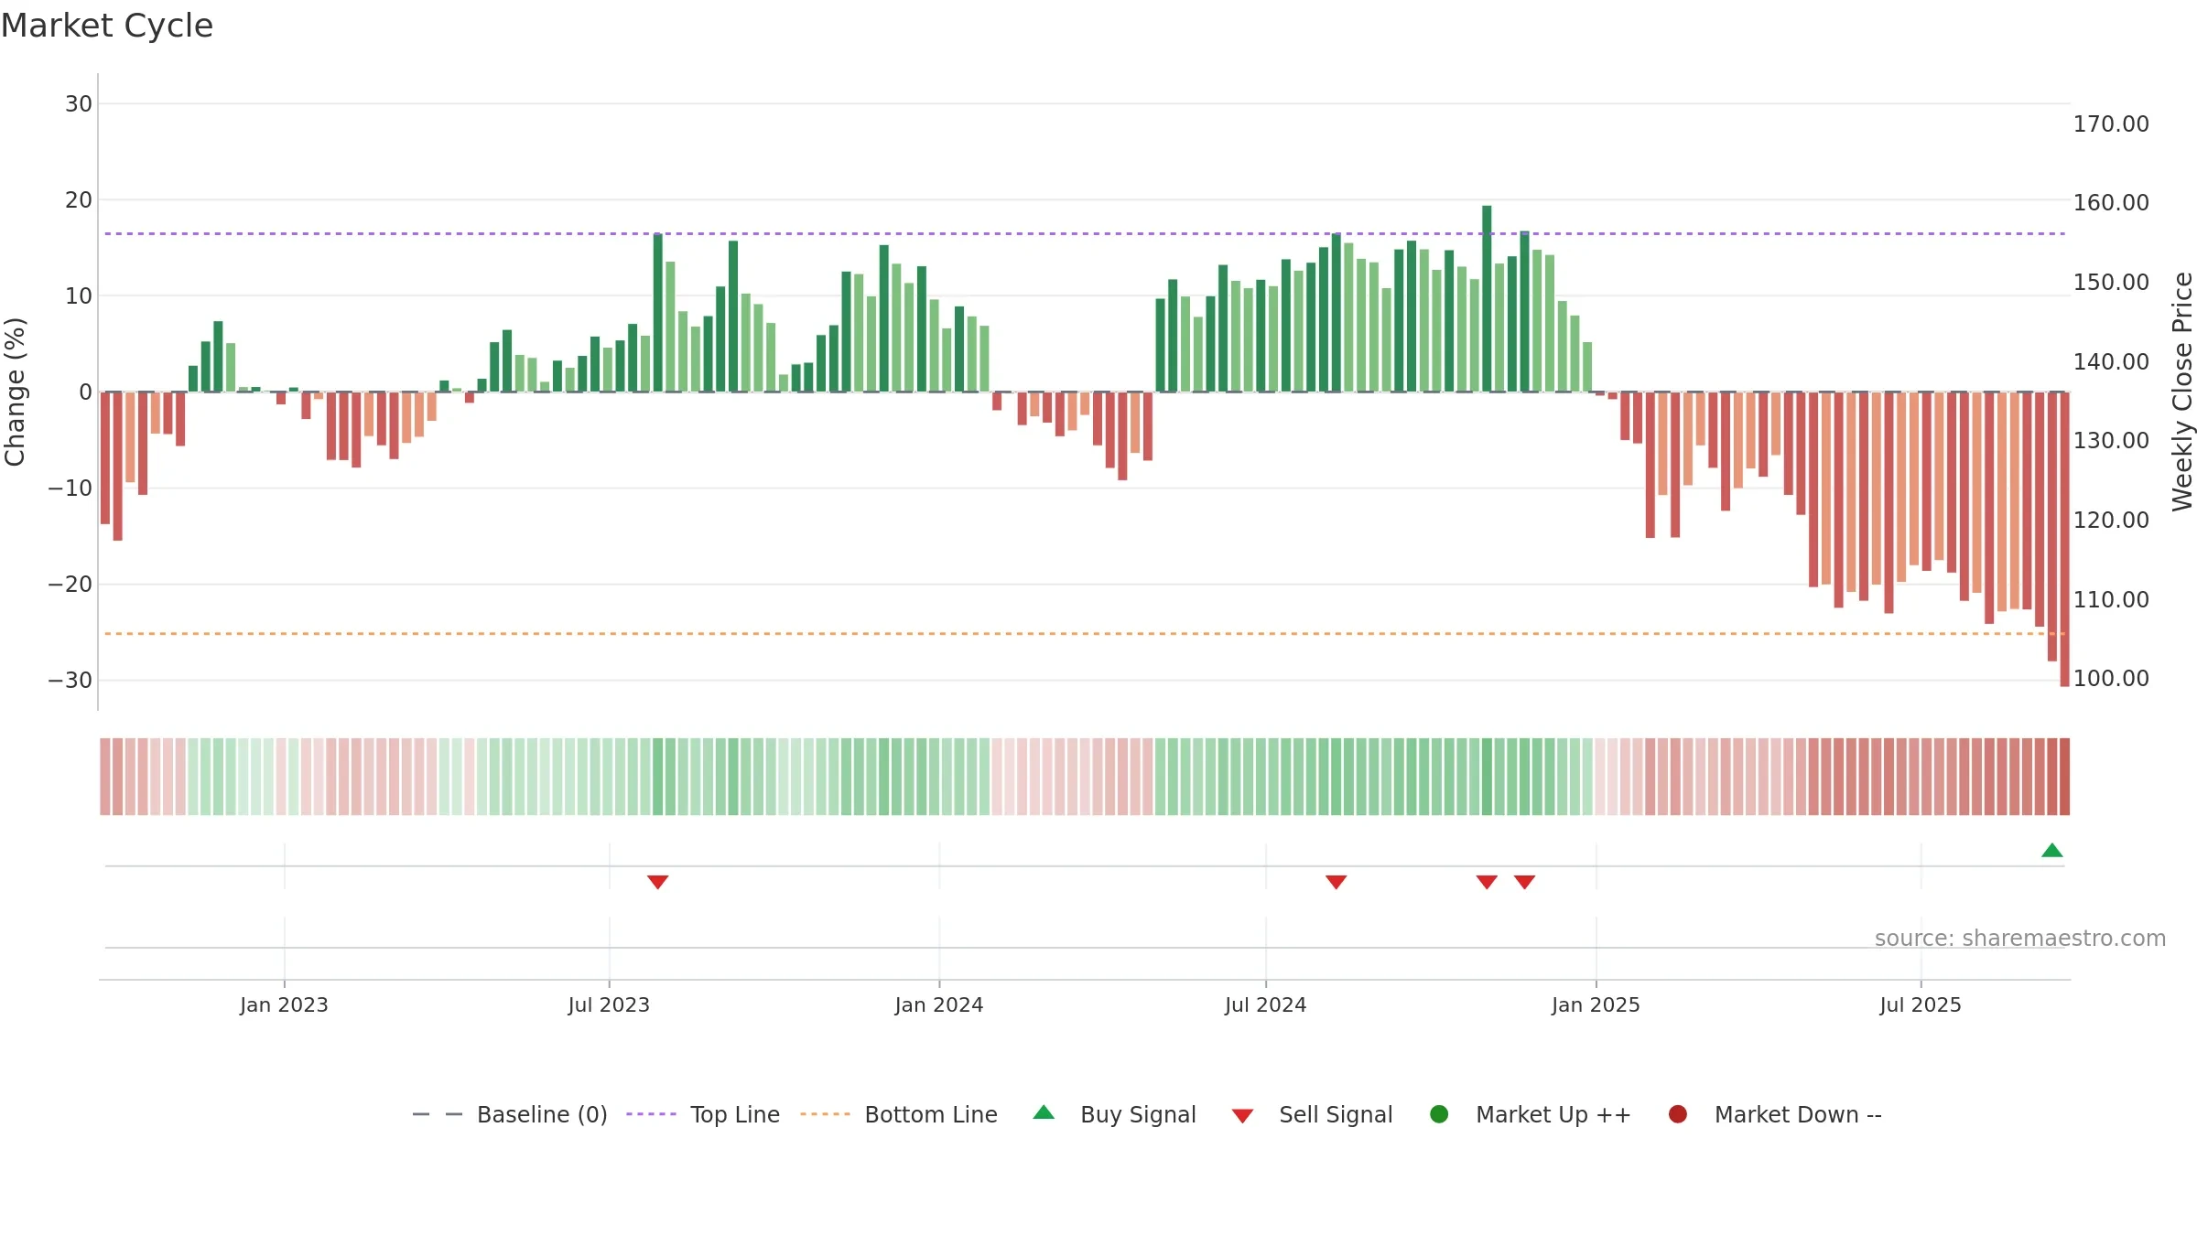Click the Jul 2024 axis label

1266,1004
